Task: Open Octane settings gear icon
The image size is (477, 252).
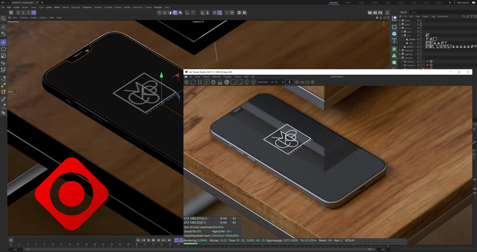Action: click(x=213, y=82)
